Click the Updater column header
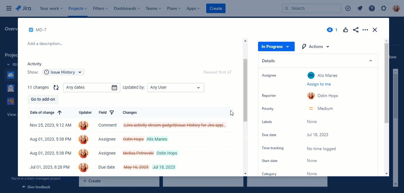404x193 pixels. tap(85, 113)
